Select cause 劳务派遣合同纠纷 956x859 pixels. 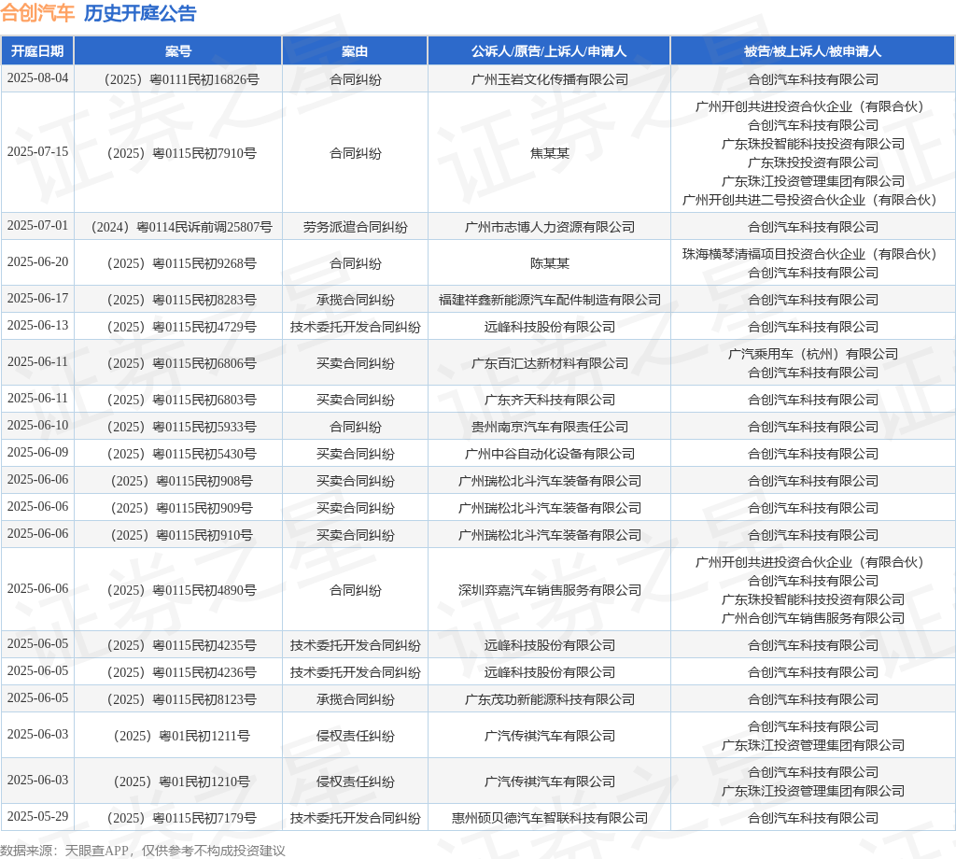[355, 227]
